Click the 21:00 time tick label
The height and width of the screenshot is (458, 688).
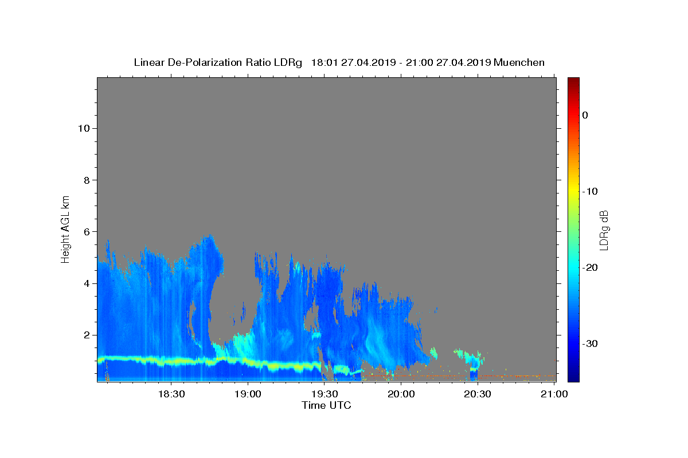(554, 394)
